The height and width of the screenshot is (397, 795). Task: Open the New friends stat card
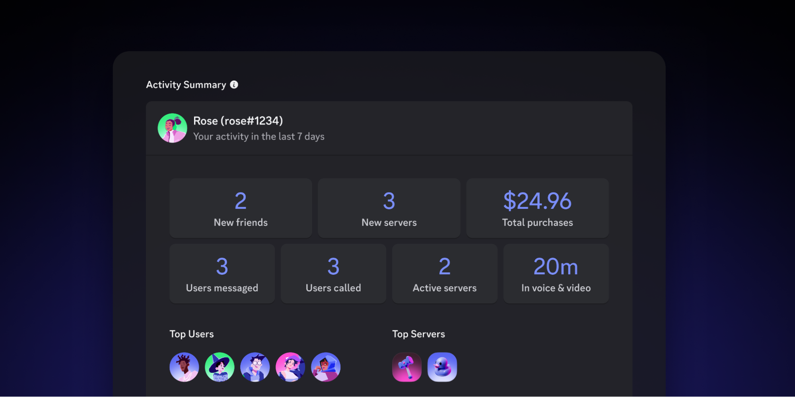click(241, 208)
